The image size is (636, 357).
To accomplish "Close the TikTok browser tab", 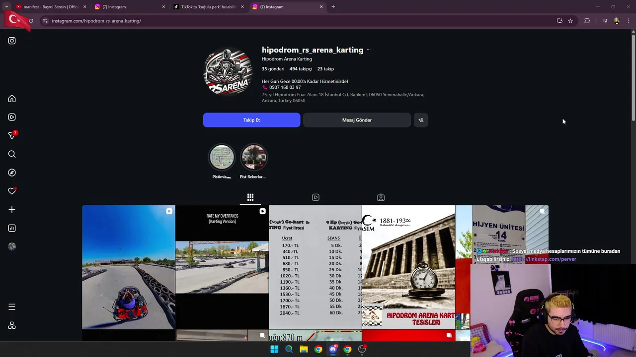I will tap(242, 7).
